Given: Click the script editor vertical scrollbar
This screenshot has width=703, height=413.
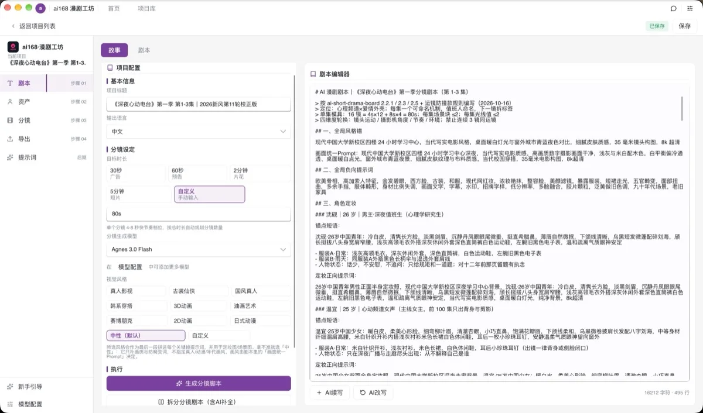Looking at the screenshot, I should (682, 108).
